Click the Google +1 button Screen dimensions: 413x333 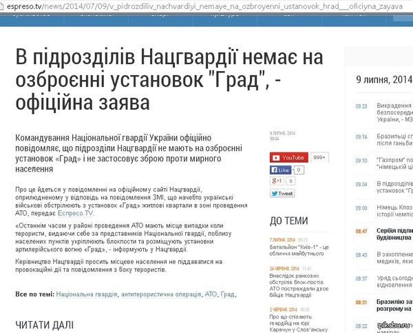(x=277, y=181)
